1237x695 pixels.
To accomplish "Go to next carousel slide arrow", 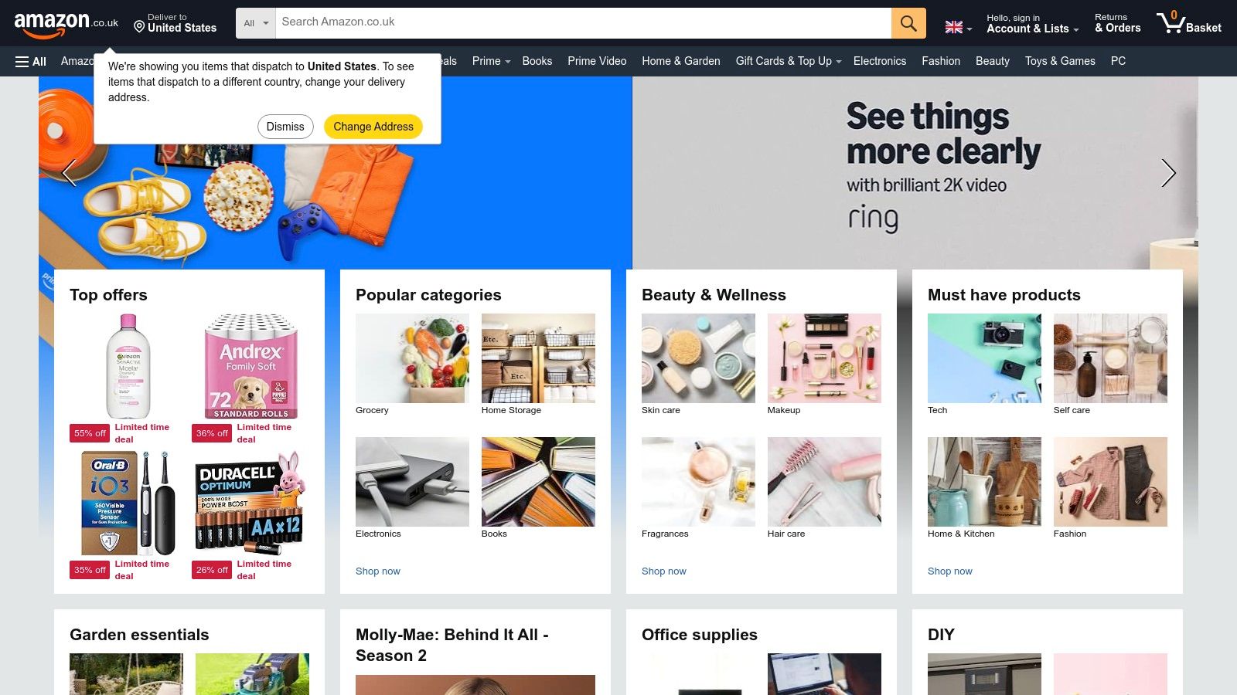I will [x=1168, y=173].
